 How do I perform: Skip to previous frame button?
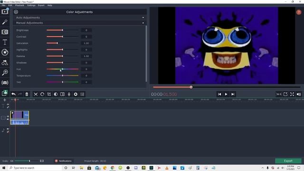coord(219,94)
